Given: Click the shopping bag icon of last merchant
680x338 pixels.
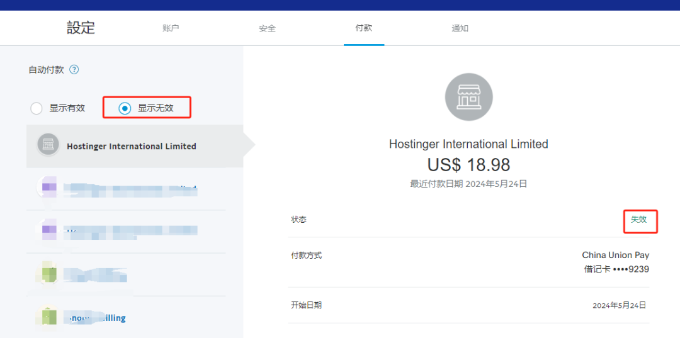Looking at the screenshot, I should click(x=48, y=317).
